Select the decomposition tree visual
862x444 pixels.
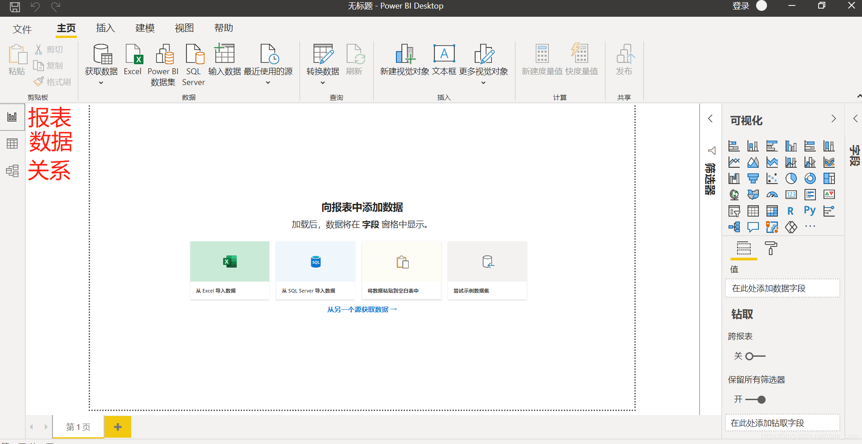point(734,227)
